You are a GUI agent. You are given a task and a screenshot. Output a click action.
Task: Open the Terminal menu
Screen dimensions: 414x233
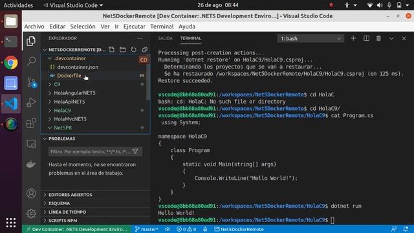(162, 27)
